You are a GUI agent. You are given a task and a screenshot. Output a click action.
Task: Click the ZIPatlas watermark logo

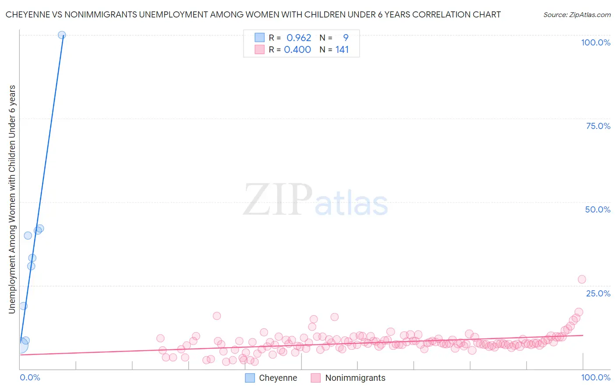[315, 200]
